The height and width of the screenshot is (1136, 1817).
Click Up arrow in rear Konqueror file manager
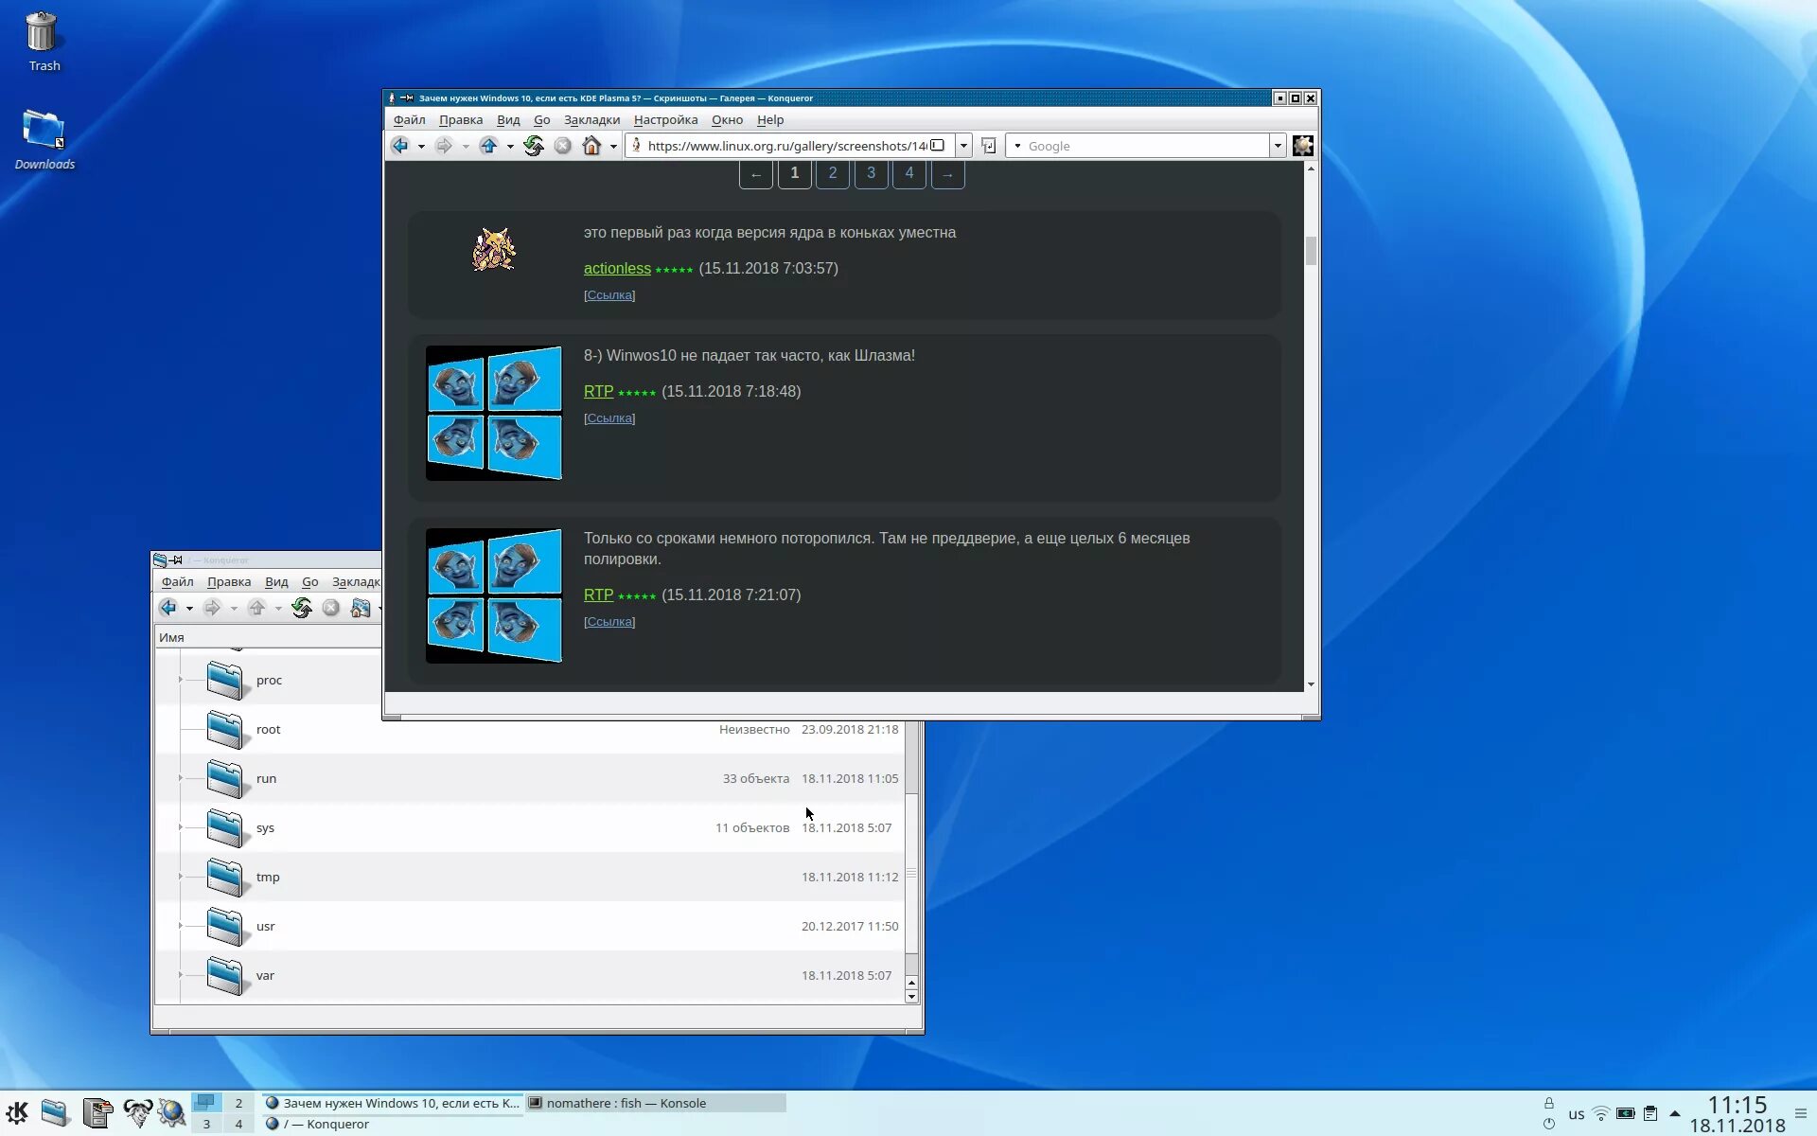tap(256, 608)
